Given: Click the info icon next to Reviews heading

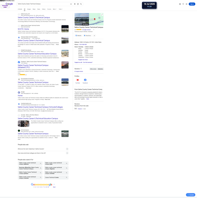Looking at the screenshot, I should tap(81, 69).
